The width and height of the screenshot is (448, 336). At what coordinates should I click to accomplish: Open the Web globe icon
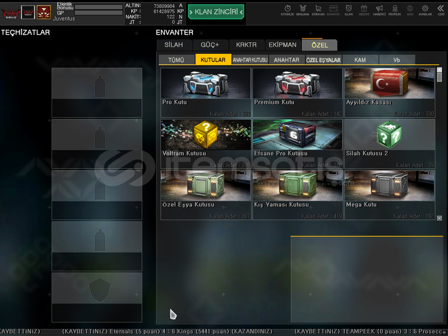pyautogui.click(x=410, y=10)
